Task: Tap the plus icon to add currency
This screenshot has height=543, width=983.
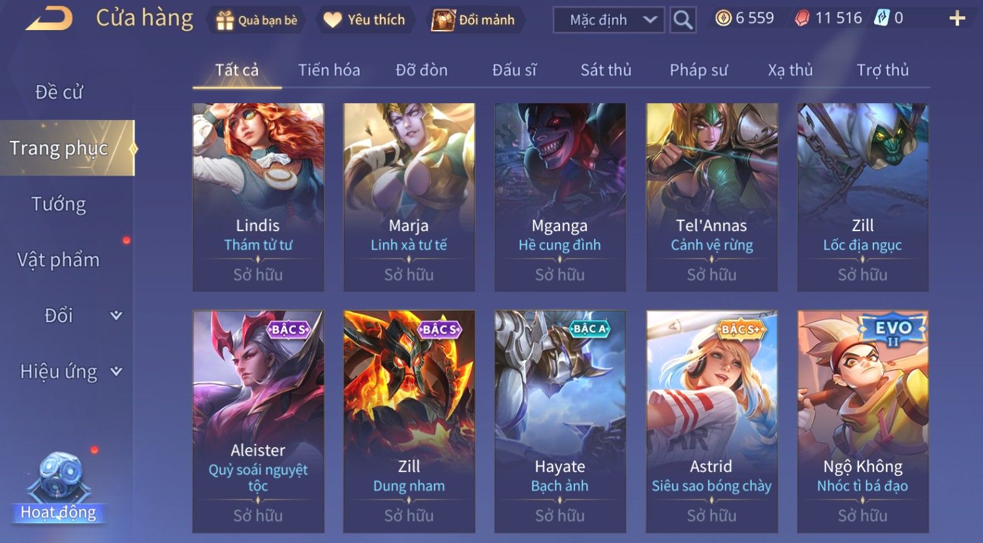Action: tap(957, 18)
